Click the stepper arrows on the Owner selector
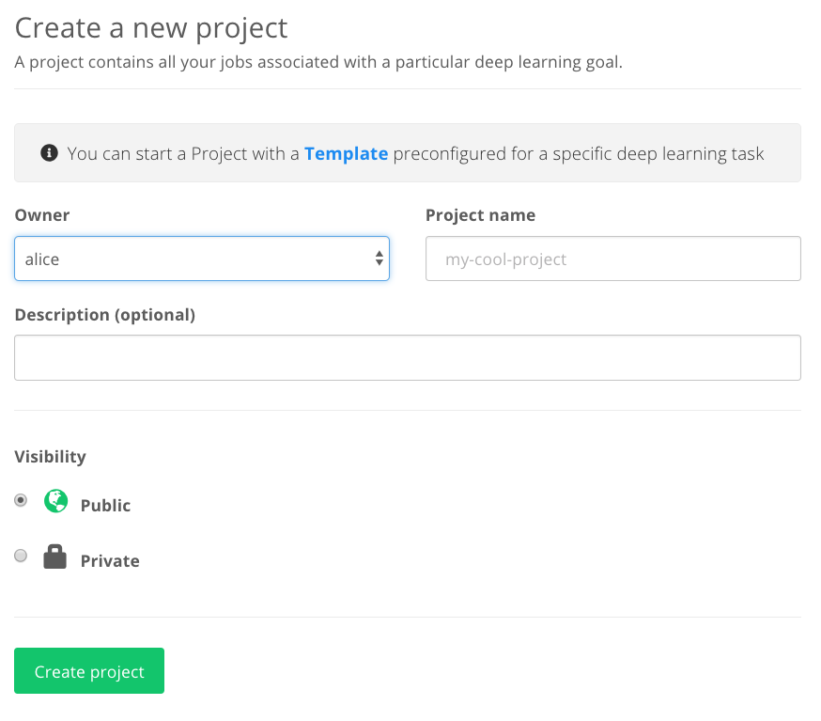The height and width of the screenshot is (721, 821). click(x=380, y=258)
